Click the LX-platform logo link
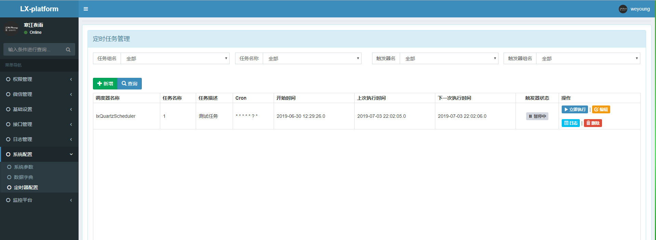 coord(39,9)
